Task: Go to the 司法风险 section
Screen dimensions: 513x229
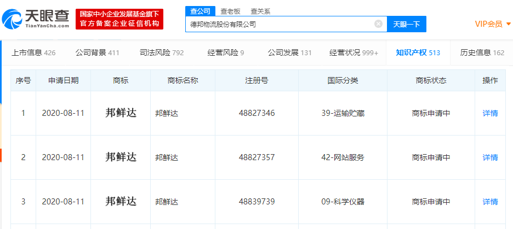Action: click(x=162, y=53)
